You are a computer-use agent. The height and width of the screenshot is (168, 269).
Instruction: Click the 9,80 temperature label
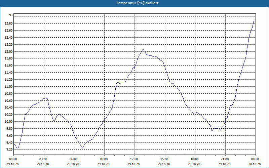pos(10,129)
